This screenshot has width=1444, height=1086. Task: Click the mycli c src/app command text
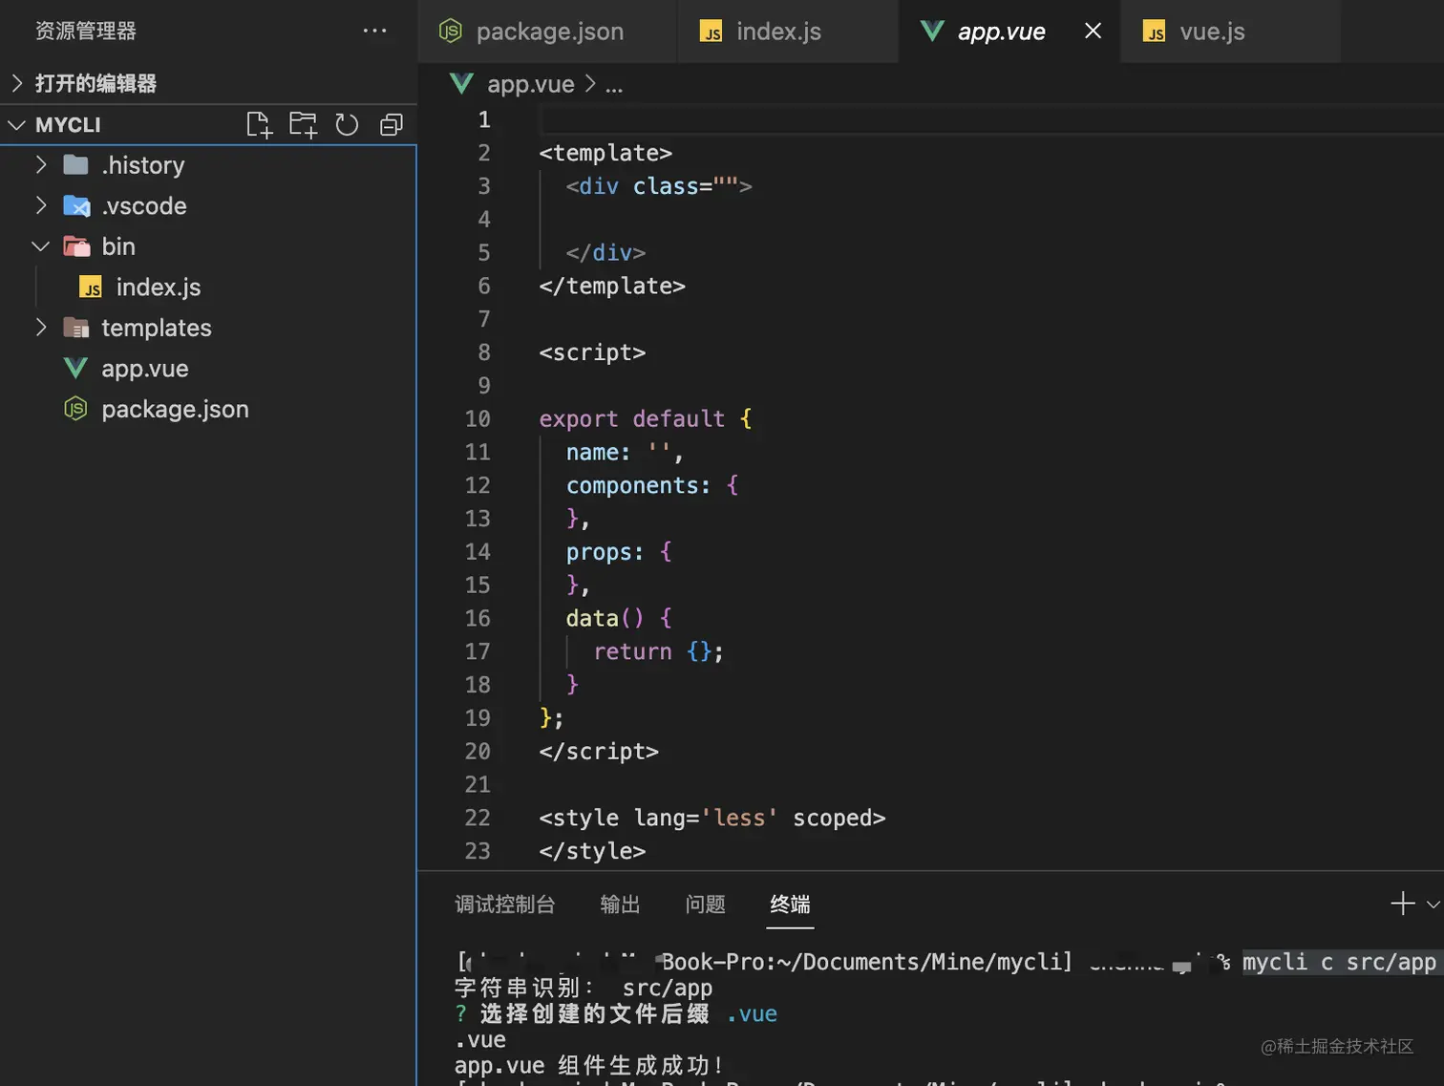pos(1339,962)
